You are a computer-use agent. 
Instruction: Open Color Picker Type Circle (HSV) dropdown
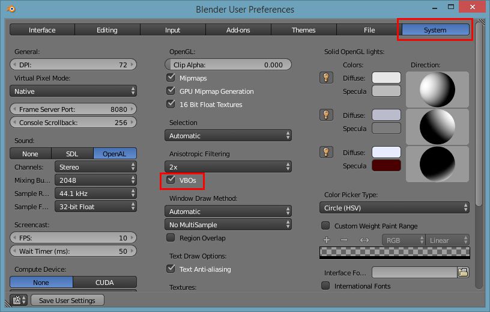[x=395, y=208]
